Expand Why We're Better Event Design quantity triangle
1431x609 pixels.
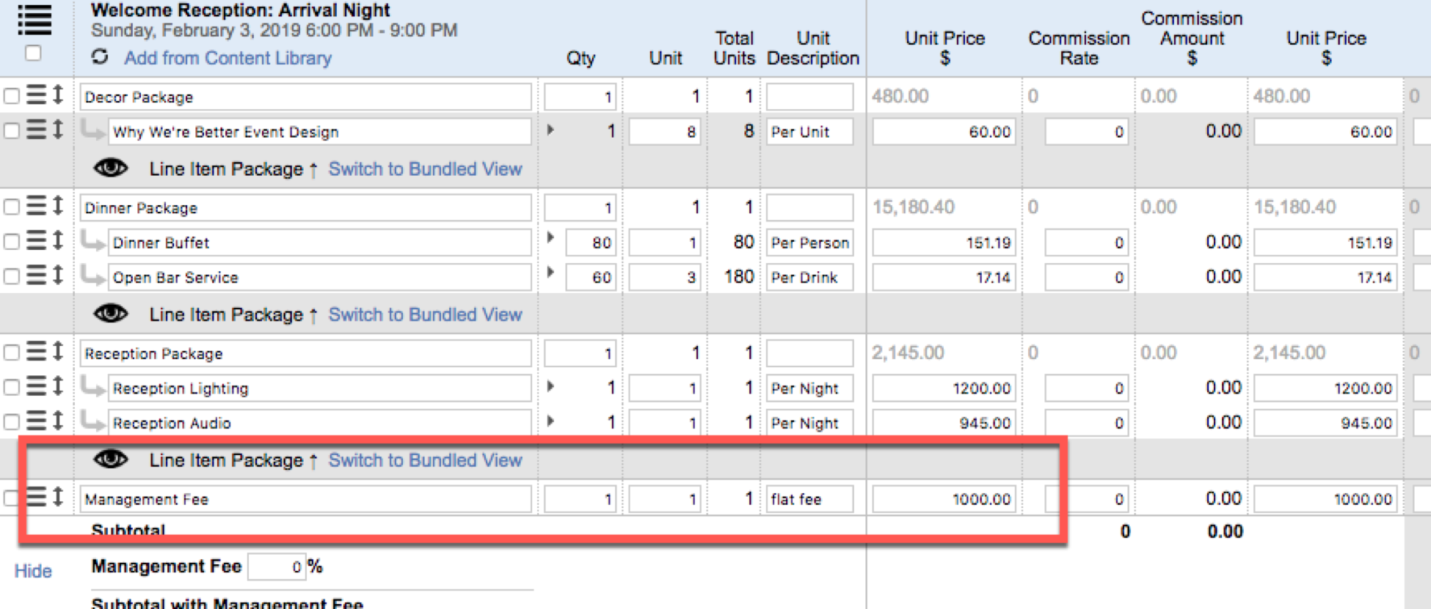point(550,130)
